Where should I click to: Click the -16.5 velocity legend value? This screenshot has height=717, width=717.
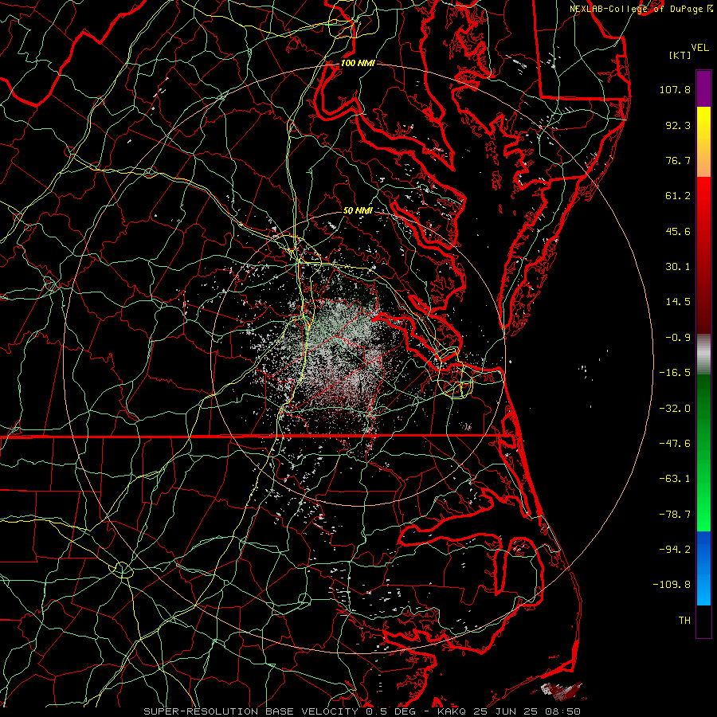pos(675,373)
